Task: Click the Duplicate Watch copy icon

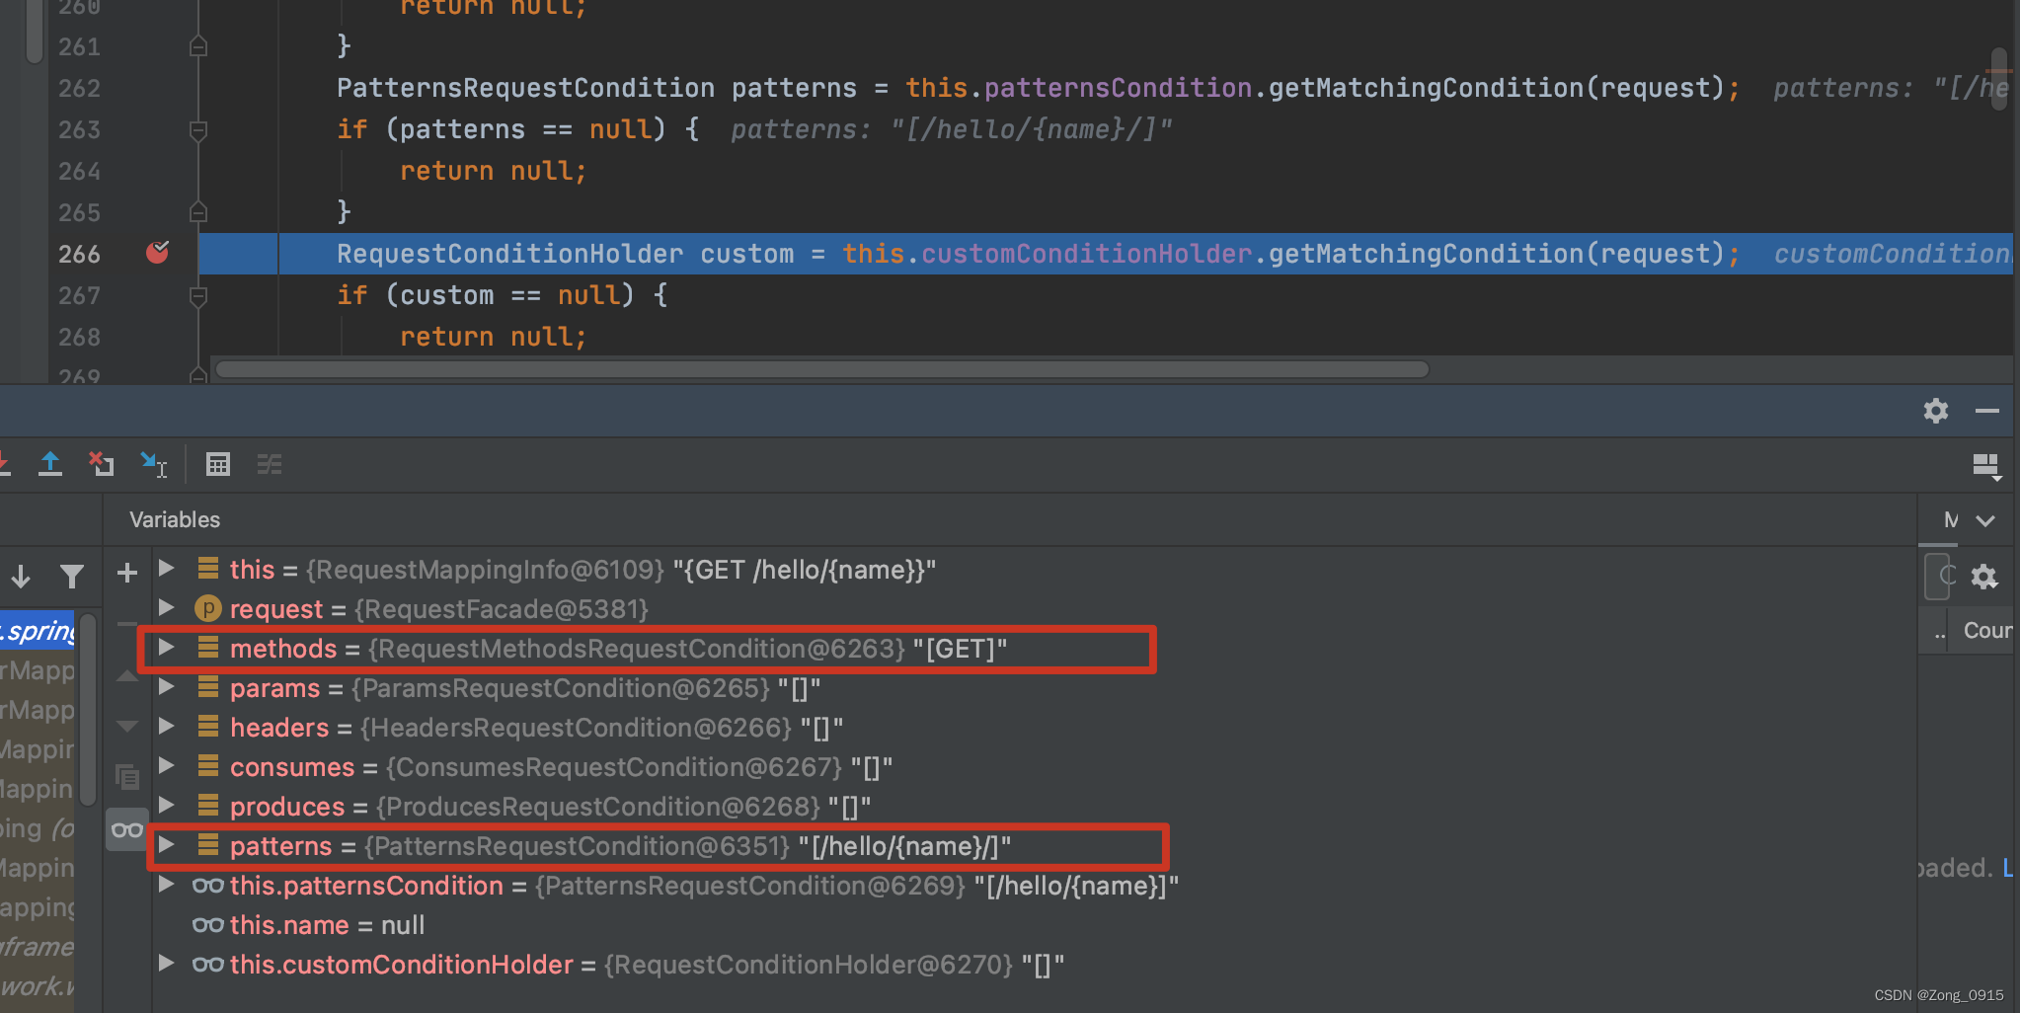Action: pyautogui.click(x=127, y=777)
